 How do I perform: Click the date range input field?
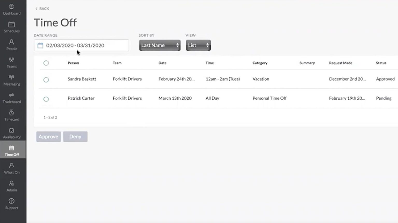(x=86, y=45)
